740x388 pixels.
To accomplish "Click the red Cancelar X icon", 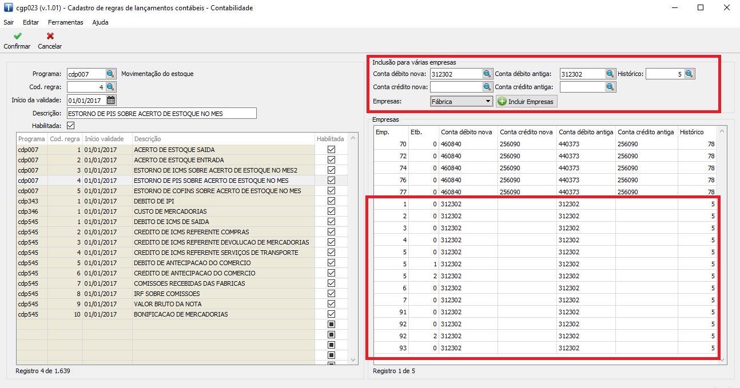I will tap(50, 36).
